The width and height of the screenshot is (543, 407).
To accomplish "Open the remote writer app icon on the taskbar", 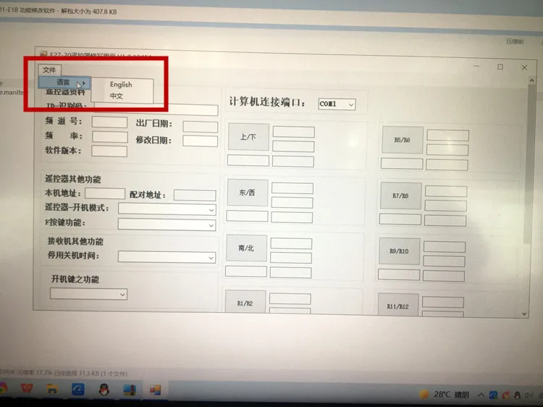I will point(156,390).
